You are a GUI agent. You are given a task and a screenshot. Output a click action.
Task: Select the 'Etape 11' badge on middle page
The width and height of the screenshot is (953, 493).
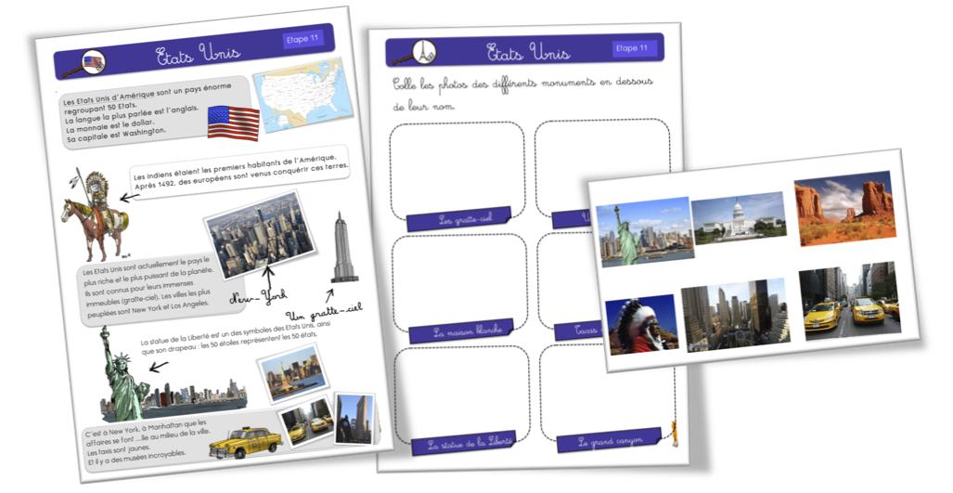(x=632, y=48)
